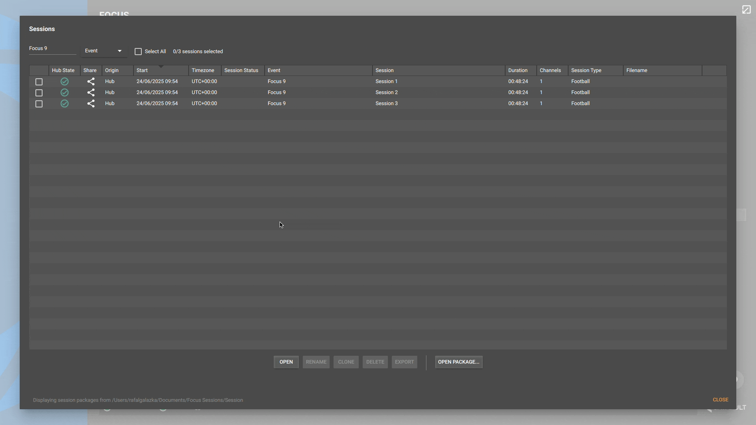Screen dimensions: 756x425
Task: Click the EXPORT button
Action: [404, 362]
